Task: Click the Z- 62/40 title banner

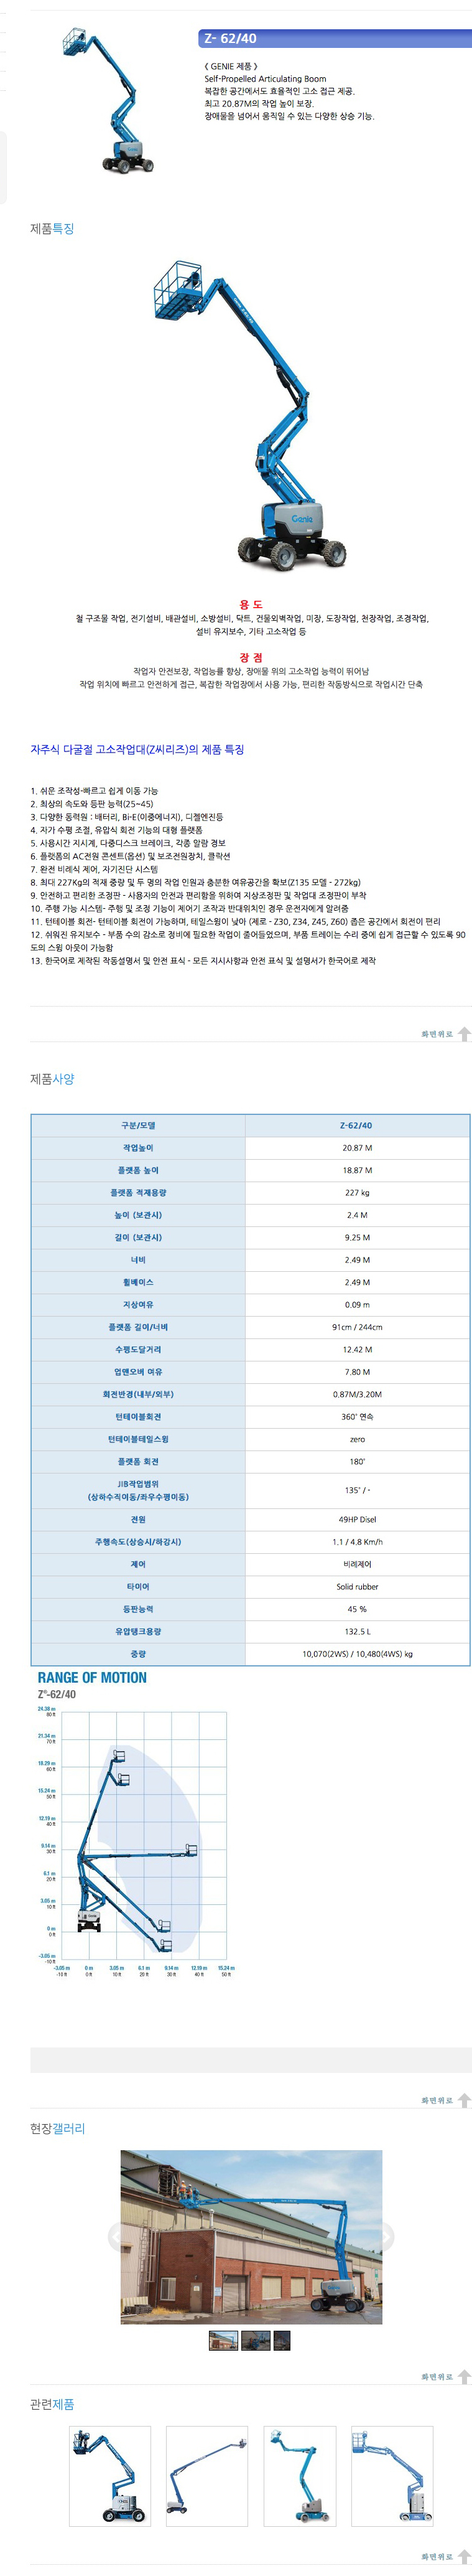Action: pos(335,38)
